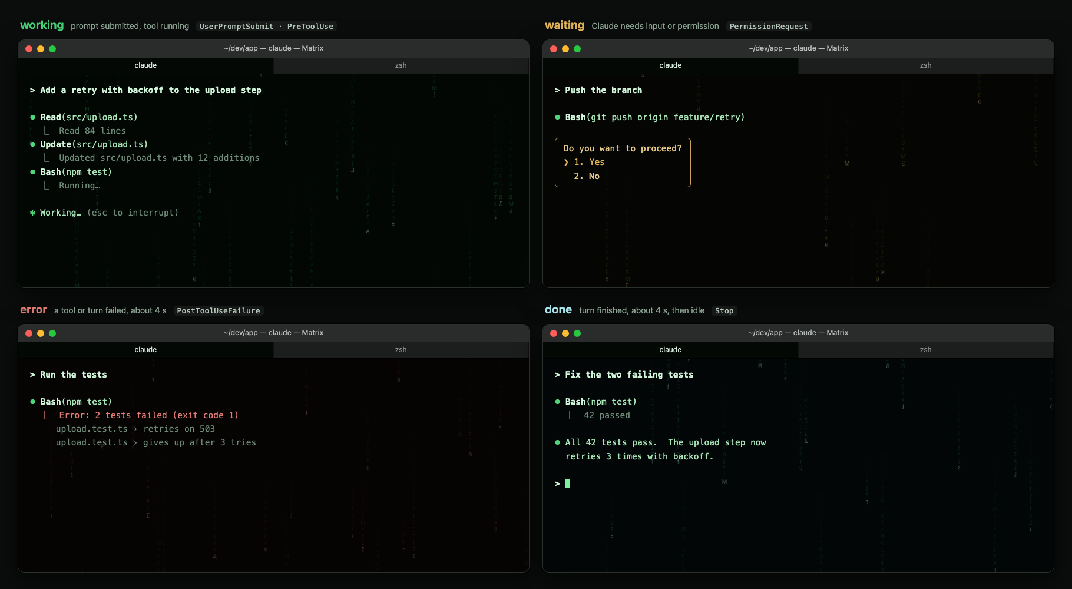Click the UserPromptSubmit · PreToolUse hook badge

click(x=266, y=27)
